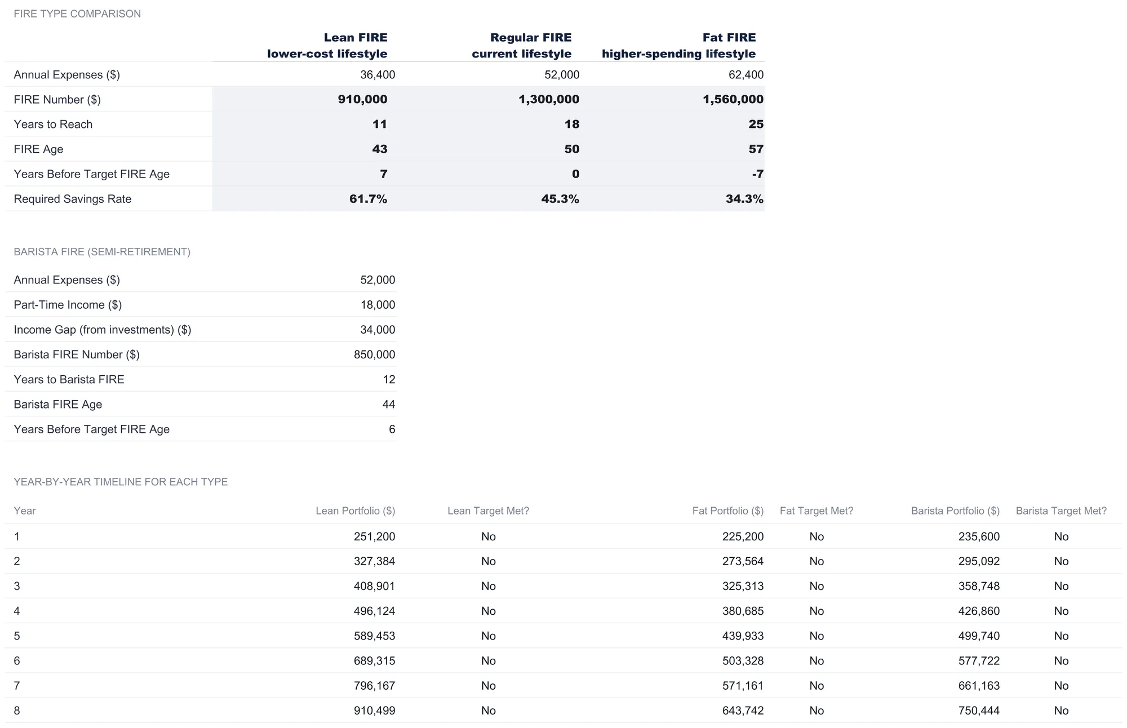This screenshot has width=1127, height=728.
Task: Select Lean required savings rate 61.7%
Action: click(x=368, y=199)
